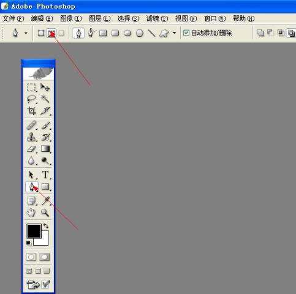Choose the Type tool

tap(45, 175)
